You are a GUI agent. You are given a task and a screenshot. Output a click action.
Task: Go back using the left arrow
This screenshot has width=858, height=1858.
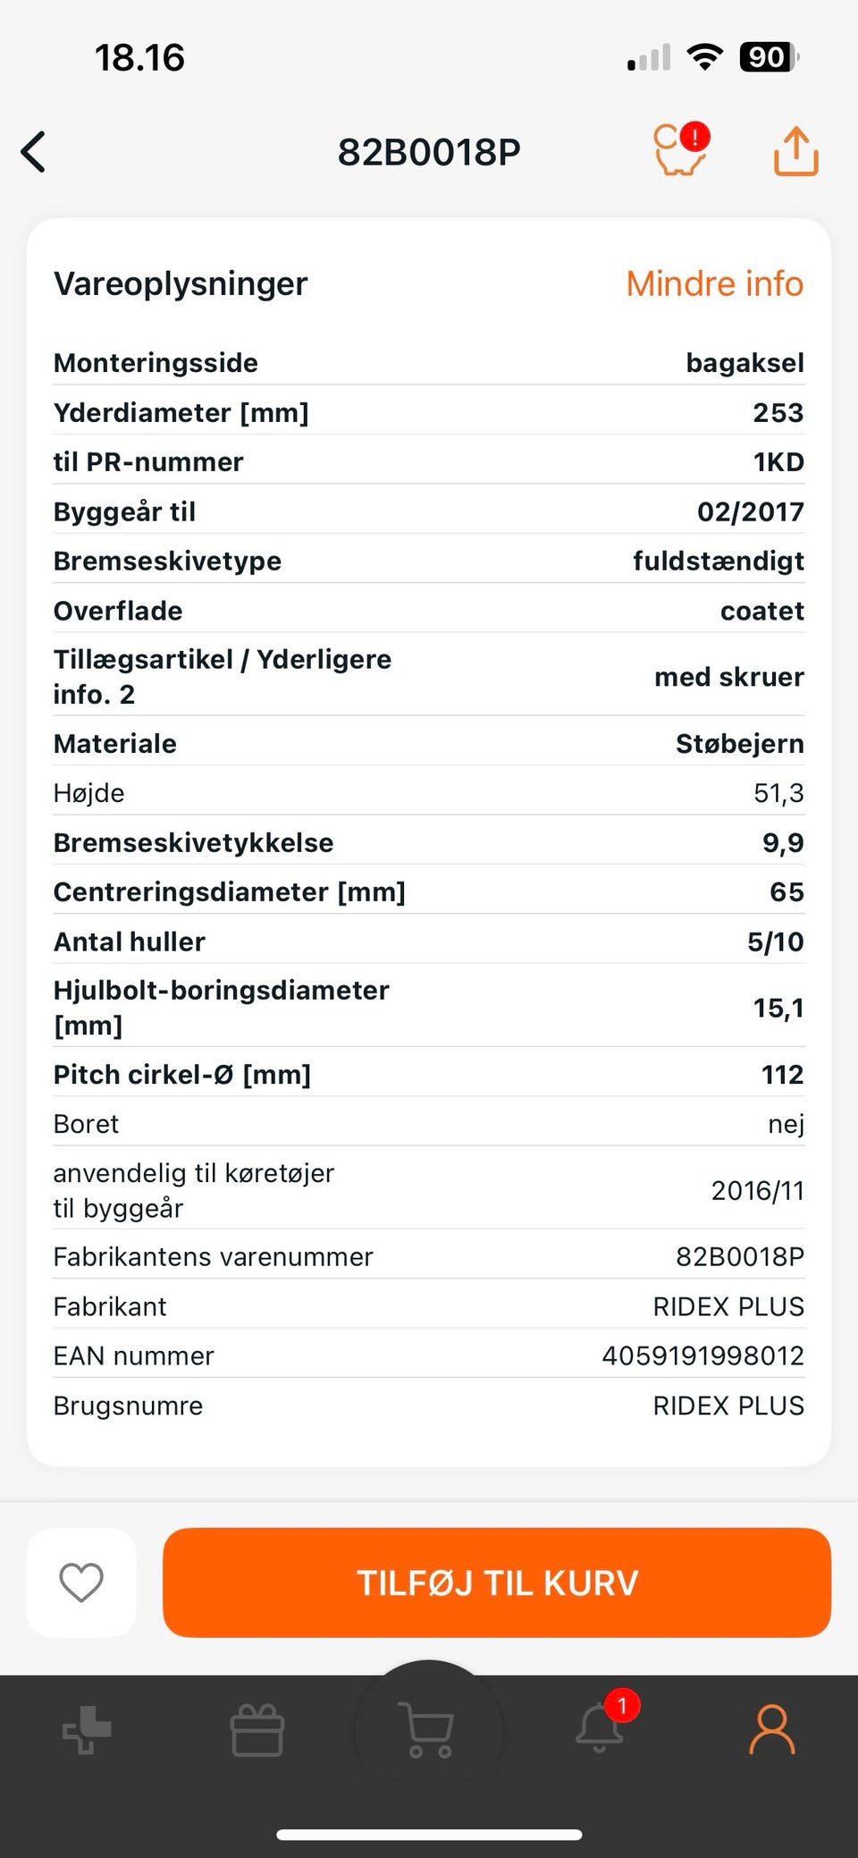point(34,152)
